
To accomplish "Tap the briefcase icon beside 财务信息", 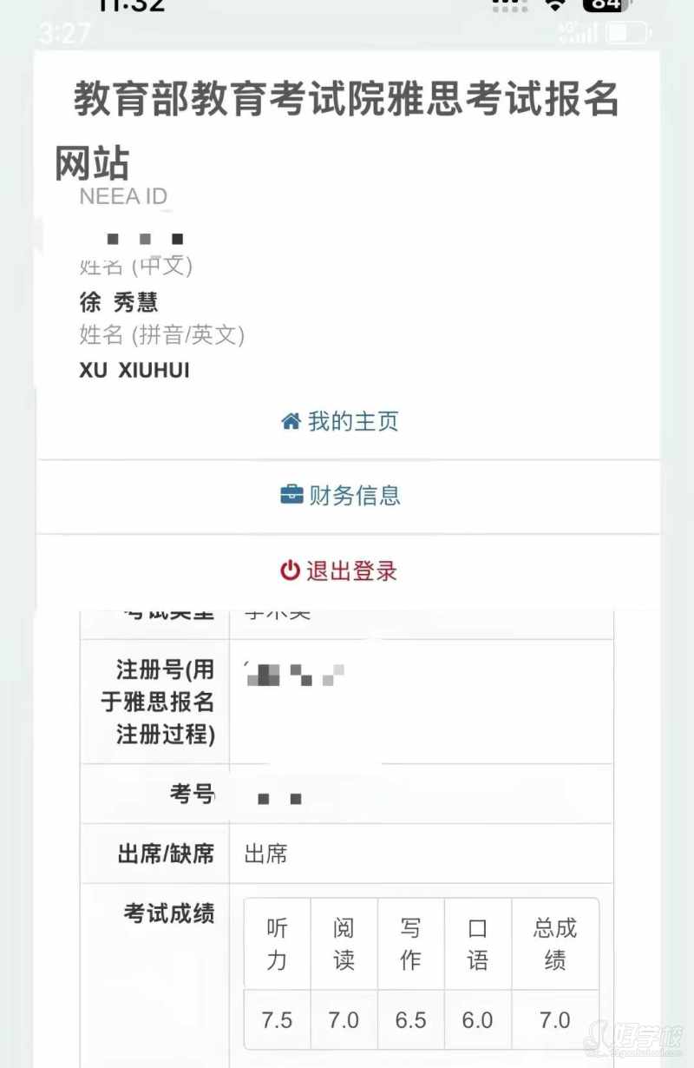I will (291, 496).
